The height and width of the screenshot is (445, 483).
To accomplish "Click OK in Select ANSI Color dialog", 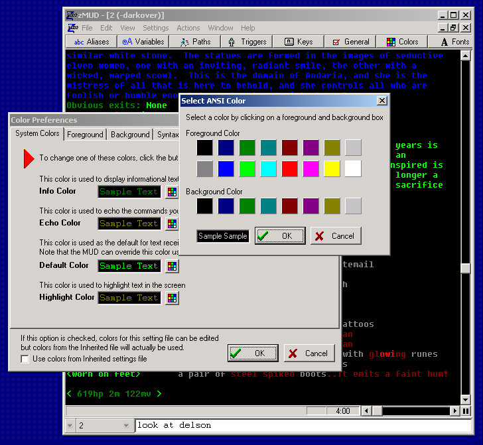I will tap(280, 236).
